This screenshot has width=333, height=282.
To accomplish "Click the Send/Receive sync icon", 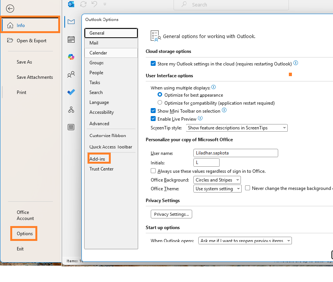I will tap(83, 4).
